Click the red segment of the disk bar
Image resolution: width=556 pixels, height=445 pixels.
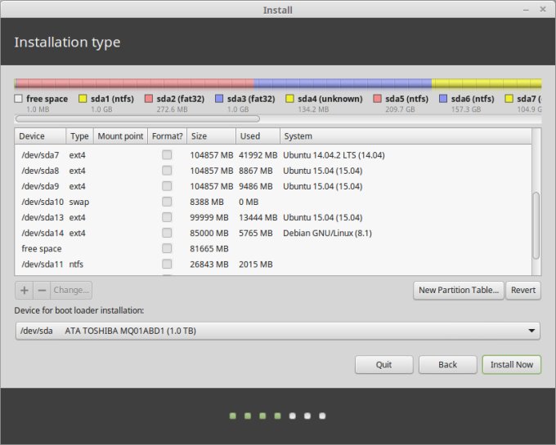[x=135, y=83]
